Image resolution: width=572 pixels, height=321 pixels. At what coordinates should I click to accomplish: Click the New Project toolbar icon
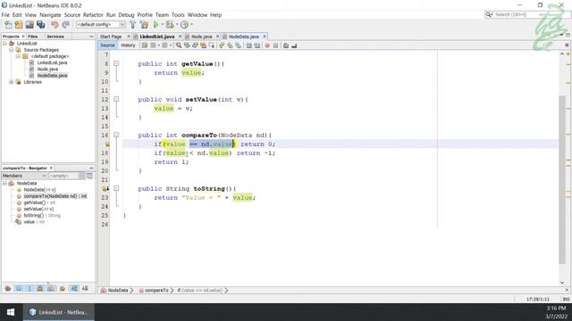coord(19,25)
